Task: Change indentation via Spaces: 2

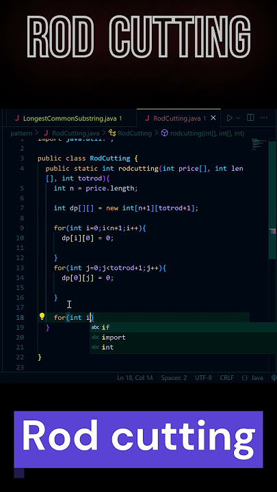Action: [x=174, y=378]
